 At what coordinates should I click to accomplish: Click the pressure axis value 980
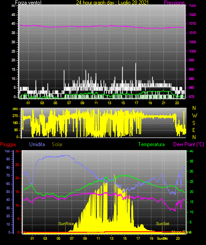[x=191, y=87]
